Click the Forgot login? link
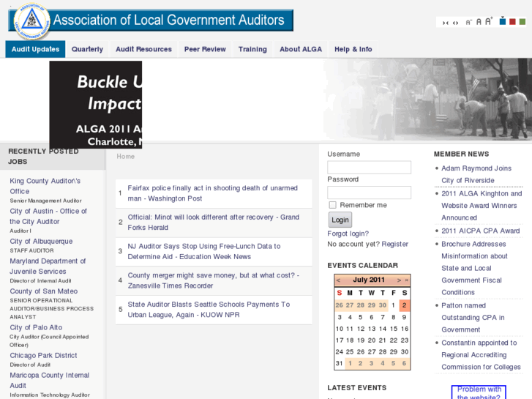 (x=348, y=234)
